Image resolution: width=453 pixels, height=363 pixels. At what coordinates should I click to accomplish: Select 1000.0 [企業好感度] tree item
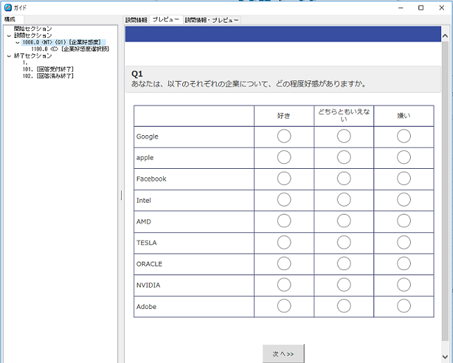click(62, 42)
